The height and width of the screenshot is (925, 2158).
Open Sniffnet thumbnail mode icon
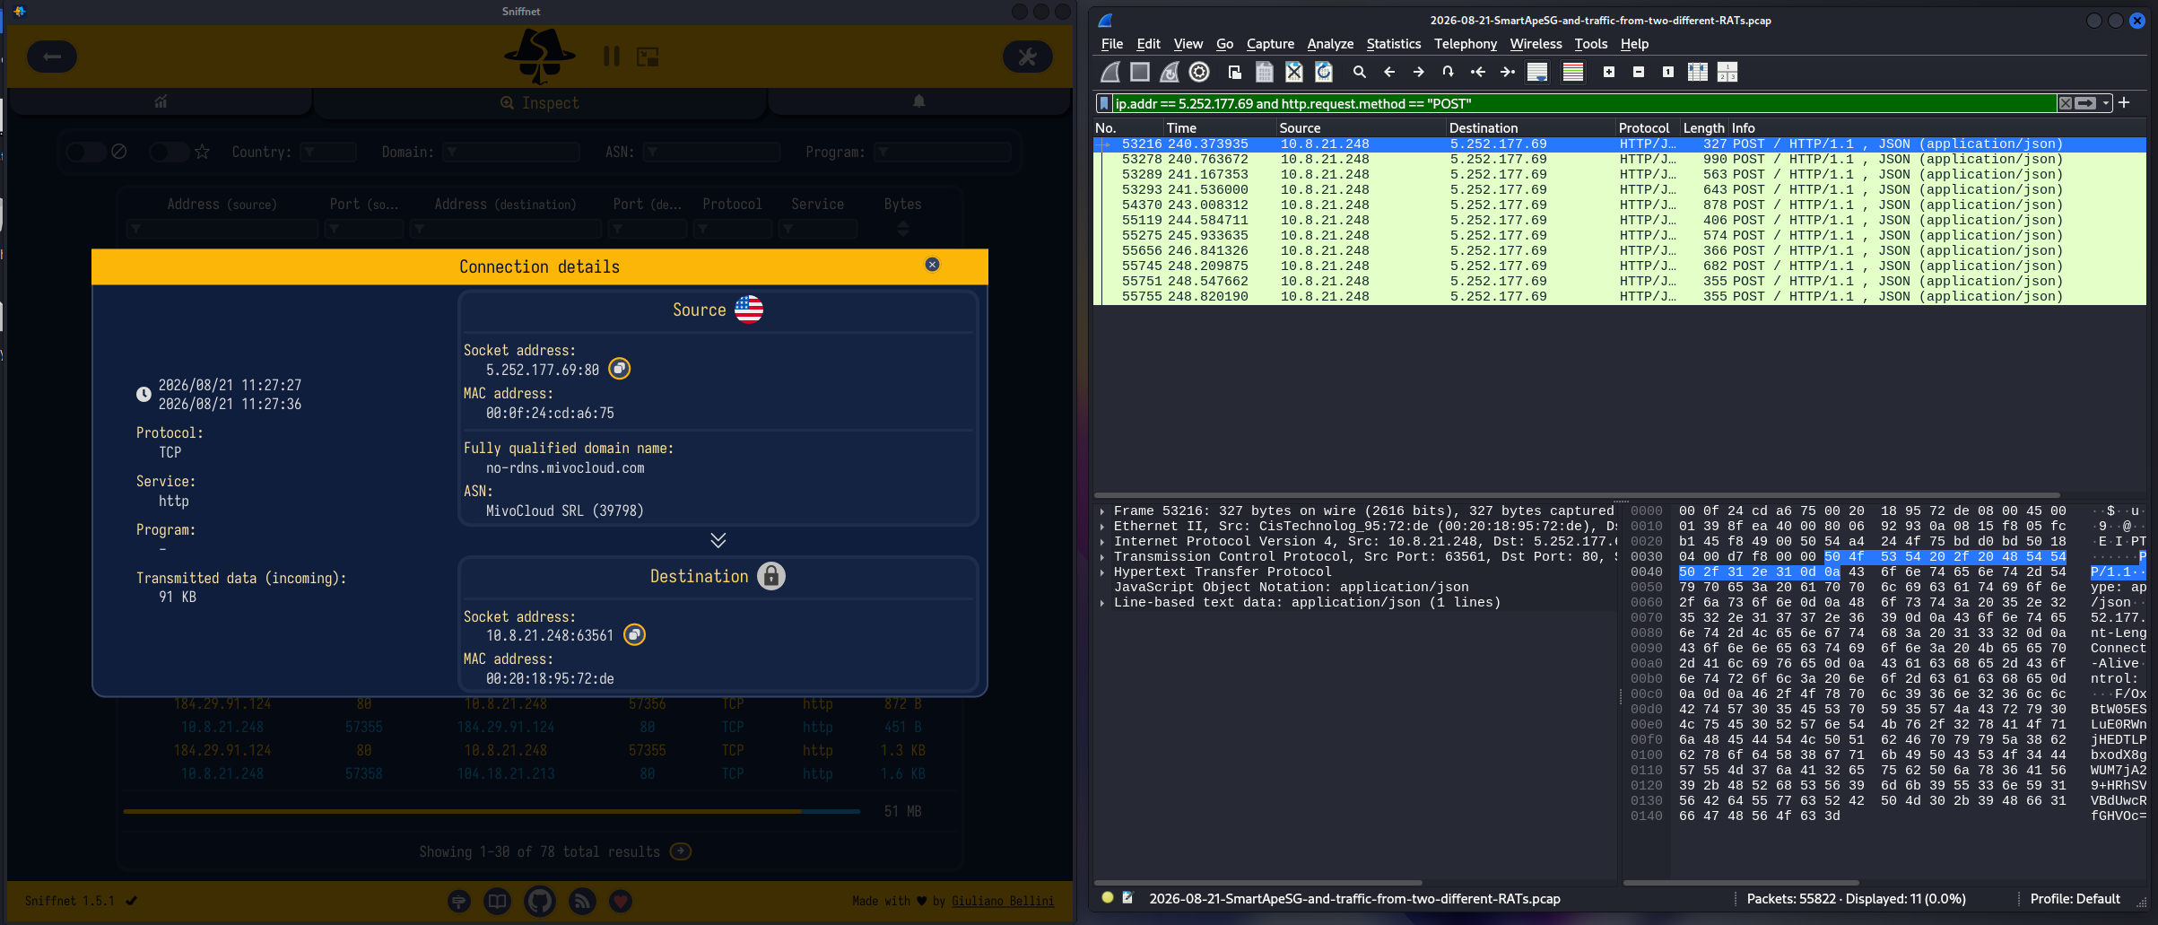[648, 57]
